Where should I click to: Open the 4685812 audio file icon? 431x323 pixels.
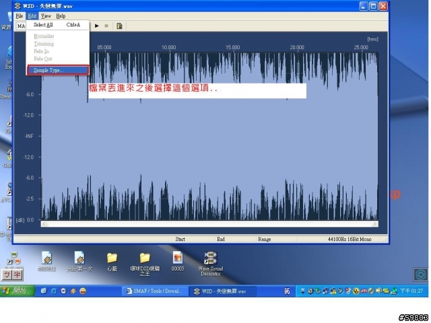point(46,258)
